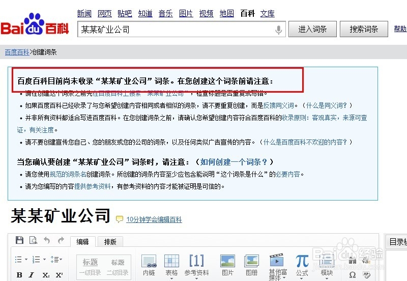This screenshot has width=407, height=281.
Task: Open 音乐 in top navigation
Action: (x=166, y=13)
